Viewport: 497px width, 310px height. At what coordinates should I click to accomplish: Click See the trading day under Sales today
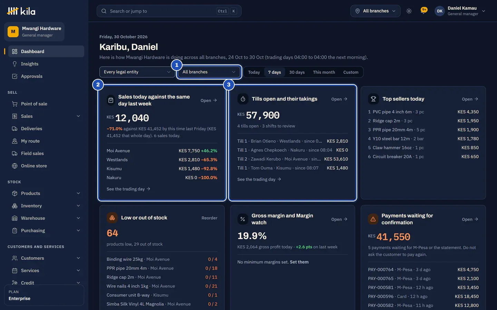[x=128, y=189]
